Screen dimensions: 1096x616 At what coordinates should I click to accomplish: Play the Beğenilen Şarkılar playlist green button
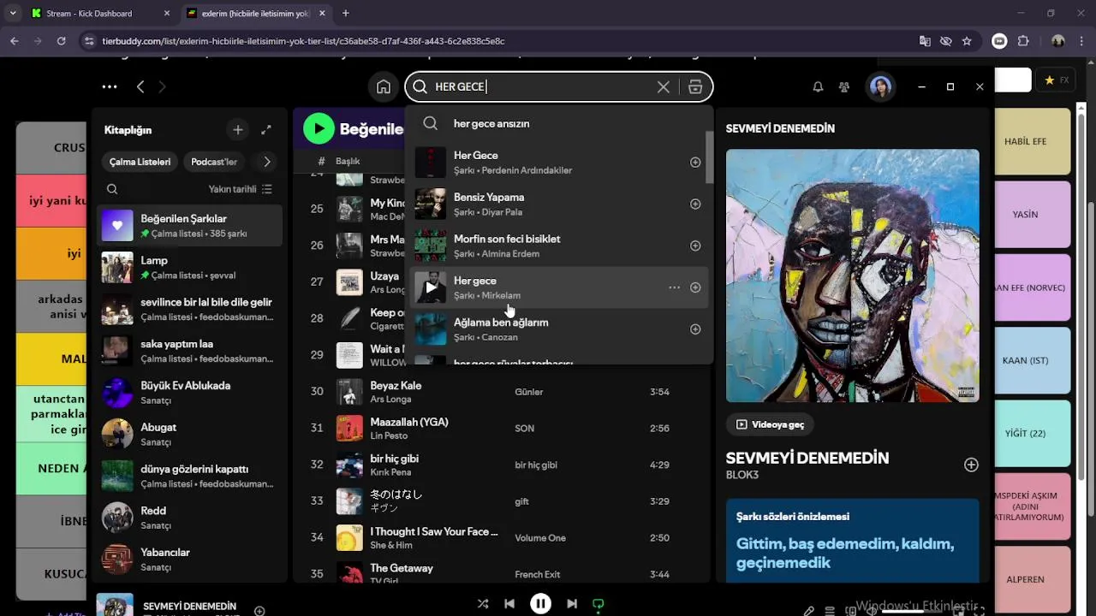(319, 129)
